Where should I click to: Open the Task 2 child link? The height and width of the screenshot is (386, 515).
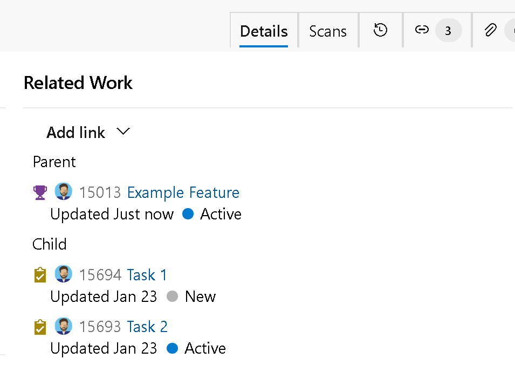(x=147, y=327)
